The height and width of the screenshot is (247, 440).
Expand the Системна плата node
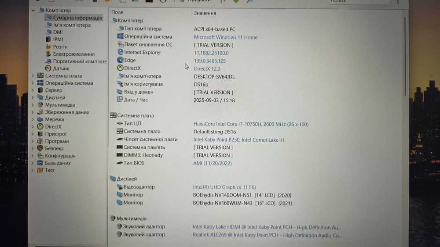[33, 76]
